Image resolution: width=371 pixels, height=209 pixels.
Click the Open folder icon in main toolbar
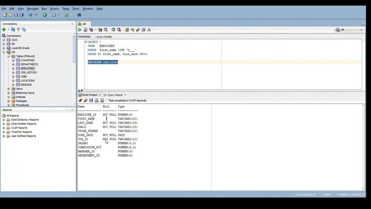click(10, 15)
